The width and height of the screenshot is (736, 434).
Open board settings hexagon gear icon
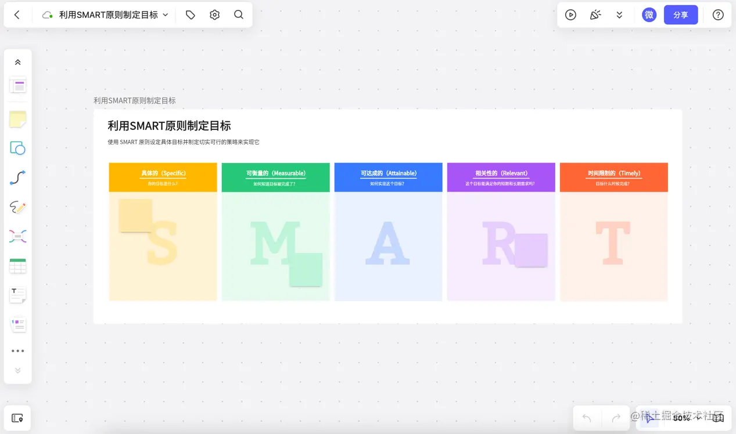[x=214, y=15]
